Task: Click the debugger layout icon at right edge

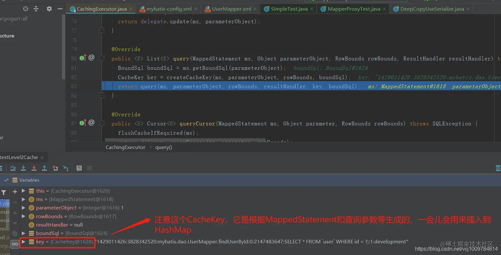Action: tap(498, 168)
